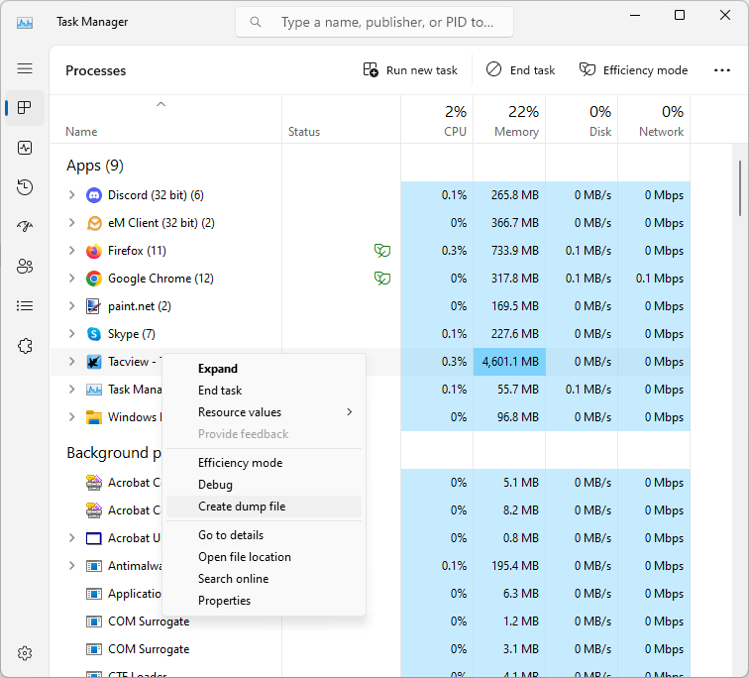Click Go to details menu entry
The image size is (749, 678).
[231, 535]
